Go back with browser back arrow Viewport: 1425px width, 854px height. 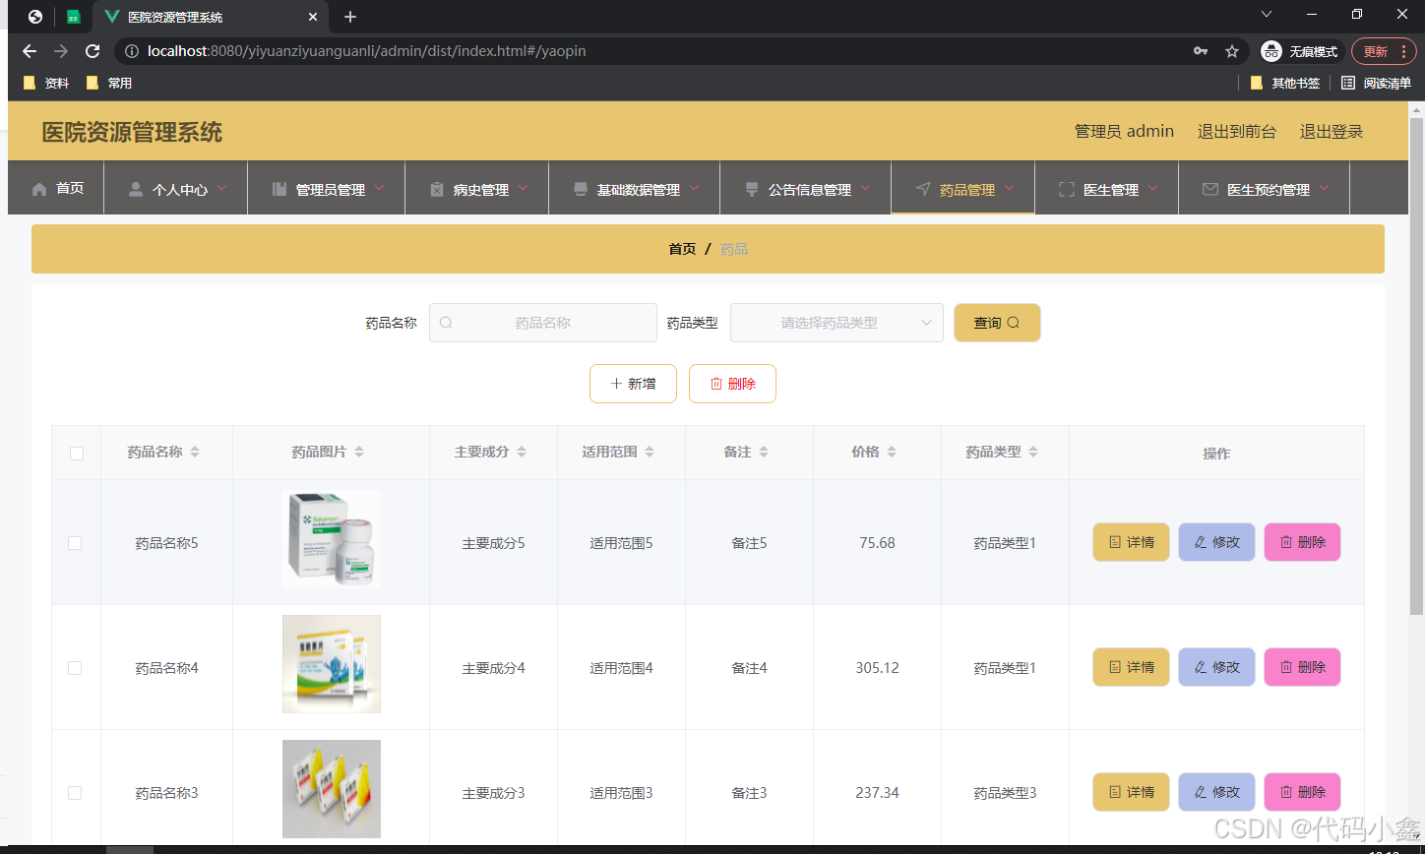coord(30,51)
